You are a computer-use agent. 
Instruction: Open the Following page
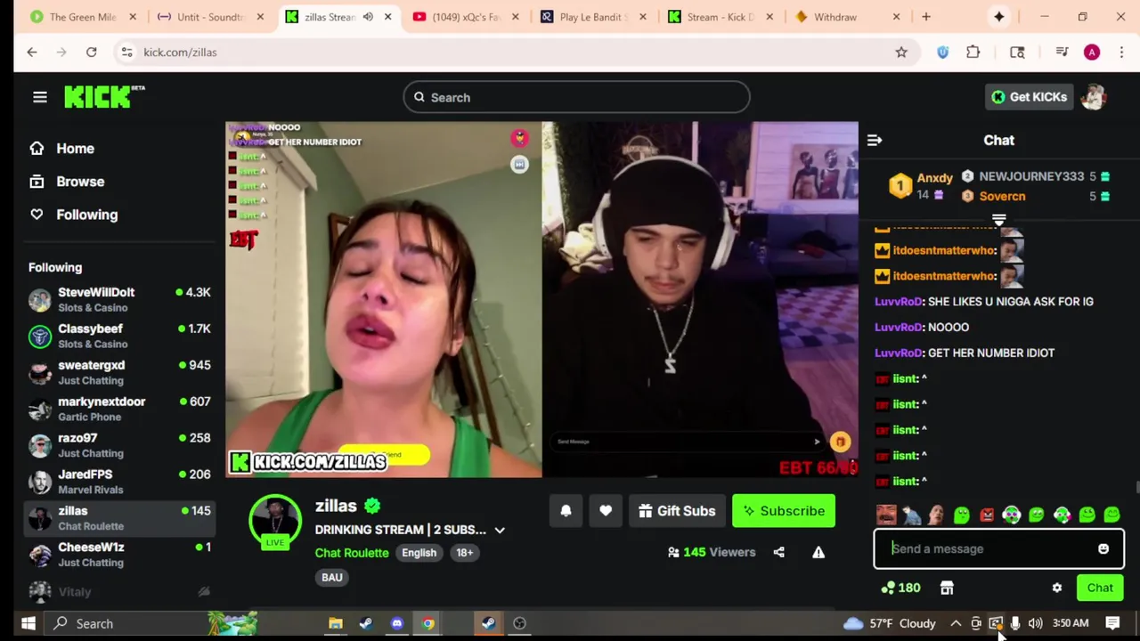(x=74, y=215)
